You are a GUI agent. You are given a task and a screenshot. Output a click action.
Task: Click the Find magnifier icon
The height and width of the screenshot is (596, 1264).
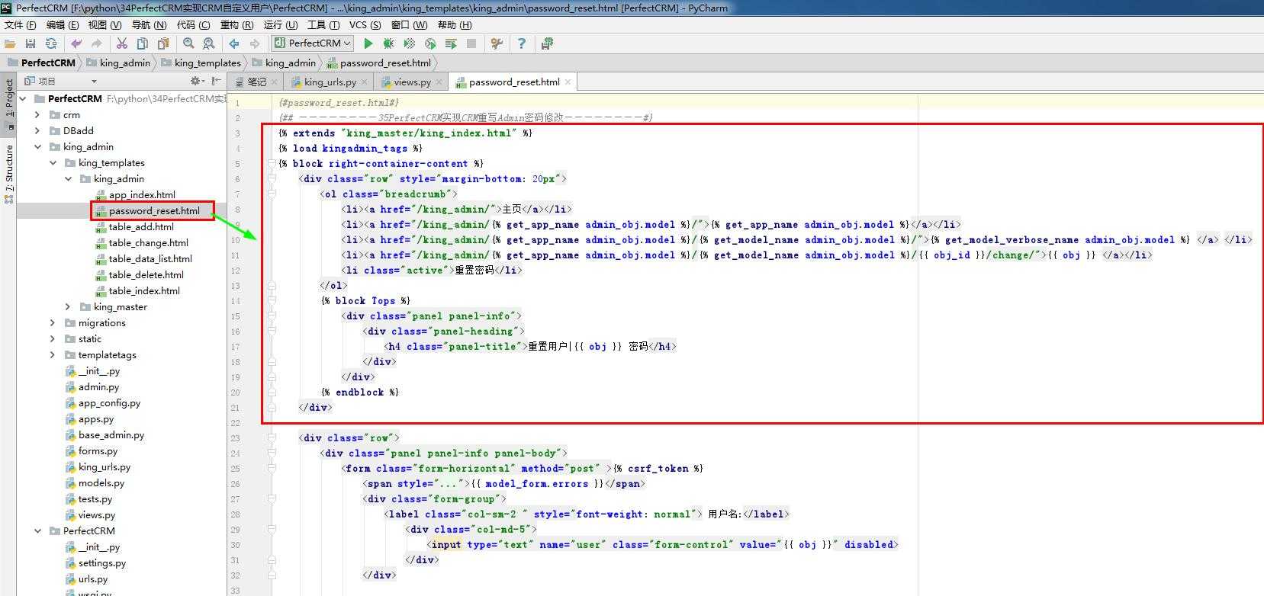pos(188,43)
